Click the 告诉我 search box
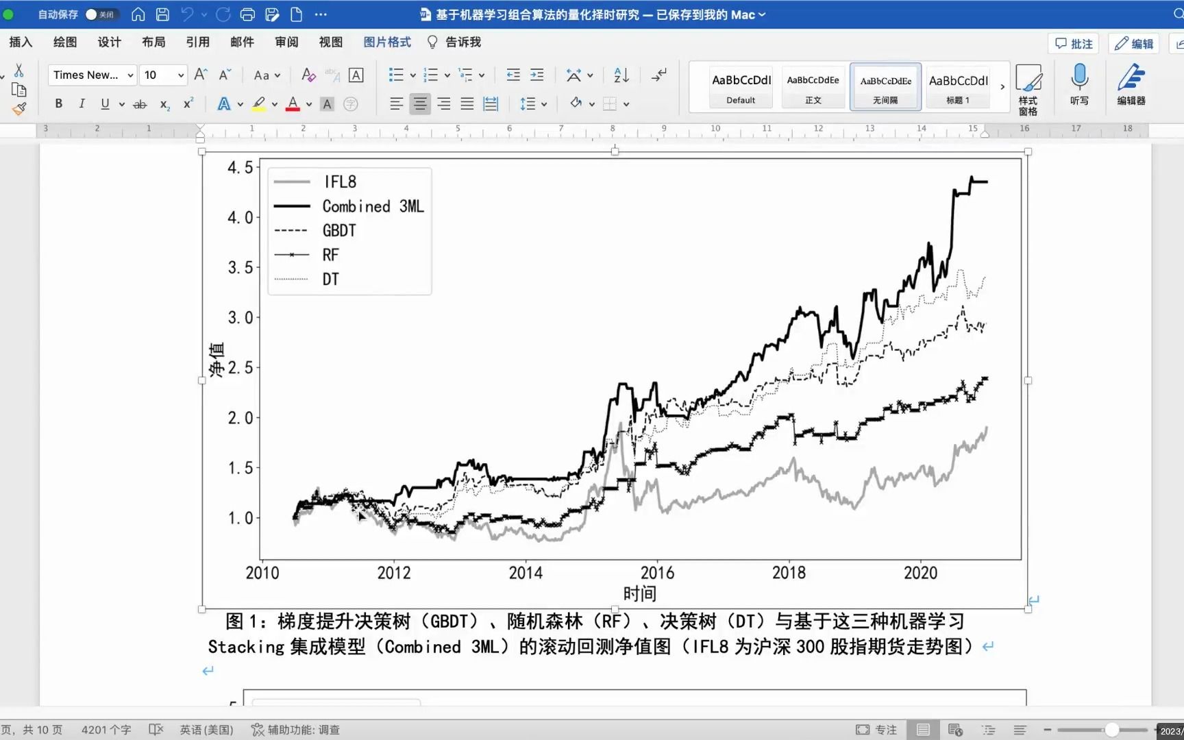 (x=454, y=42)
